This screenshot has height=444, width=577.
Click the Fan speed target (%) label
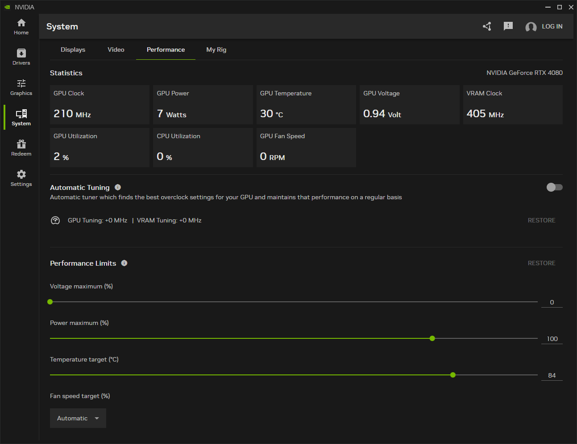(x=80, y=396)
